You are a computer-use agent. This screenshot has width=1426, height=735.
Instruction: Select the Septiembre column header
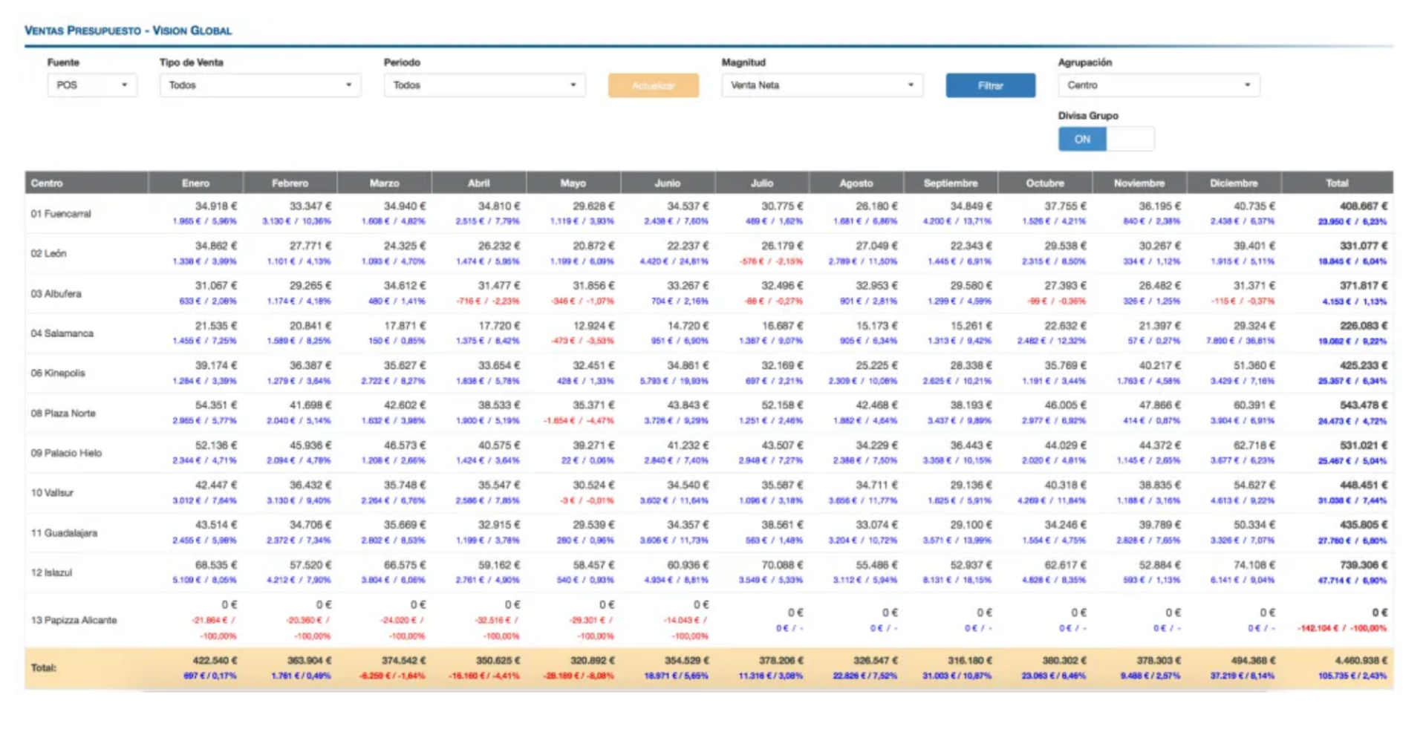tap(951, 183)
